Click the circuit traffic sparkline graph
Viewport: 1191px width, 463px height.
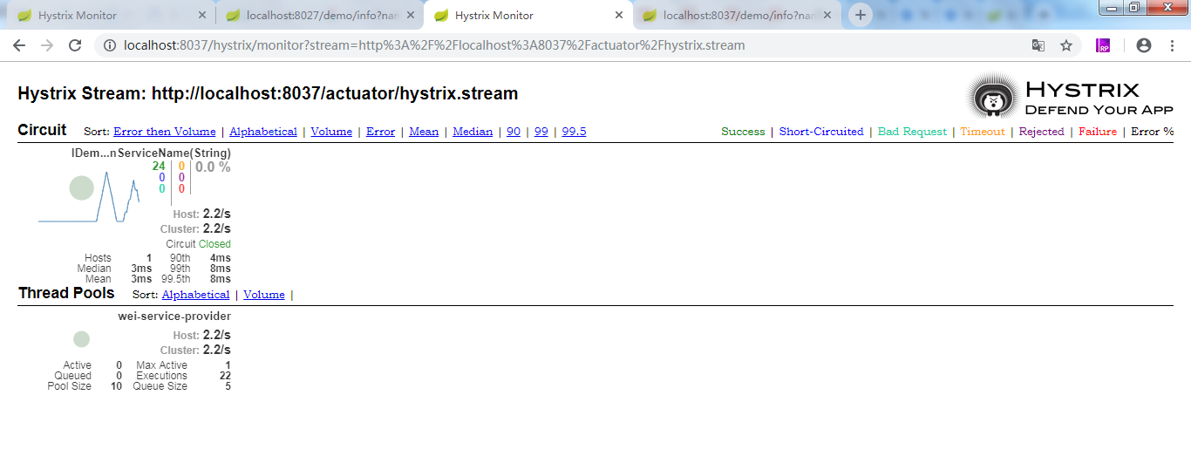pyautogui.click(x=89, y=196)
